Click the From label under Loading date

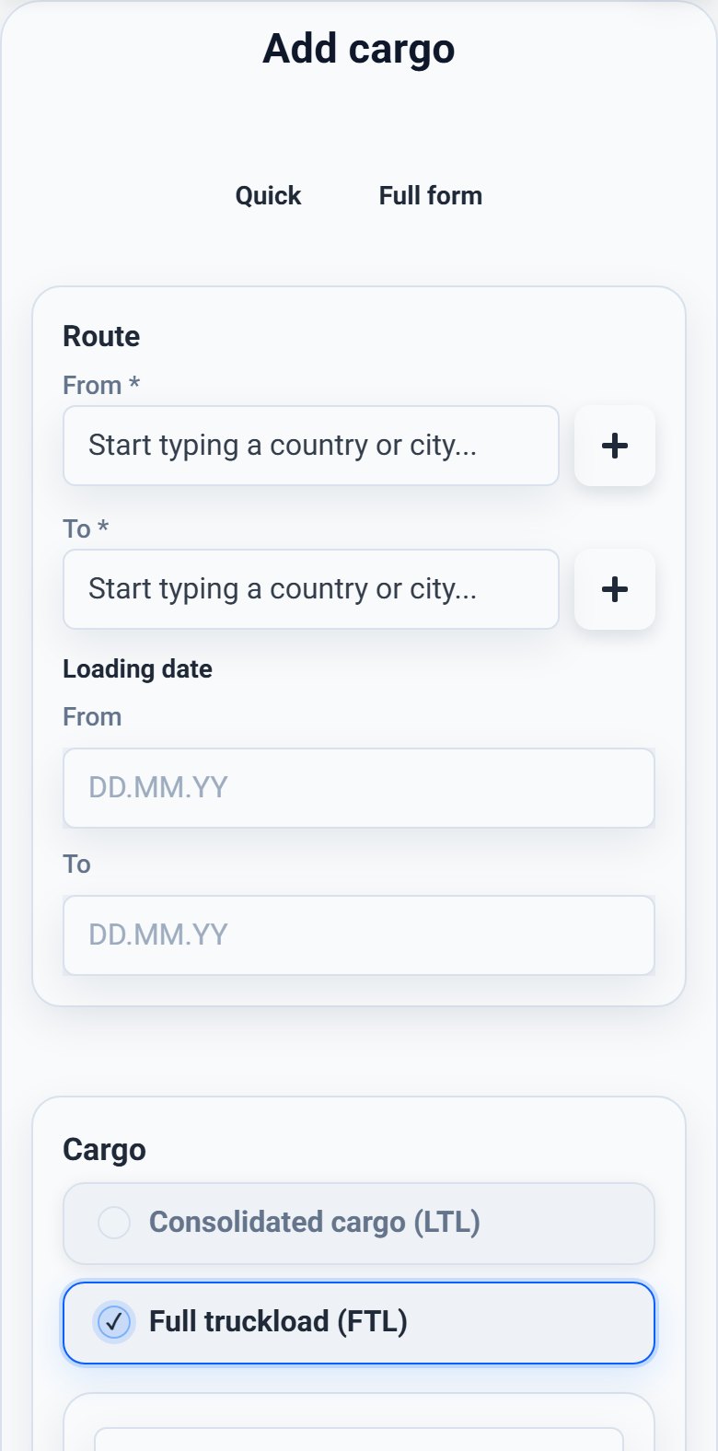[92, 716]
